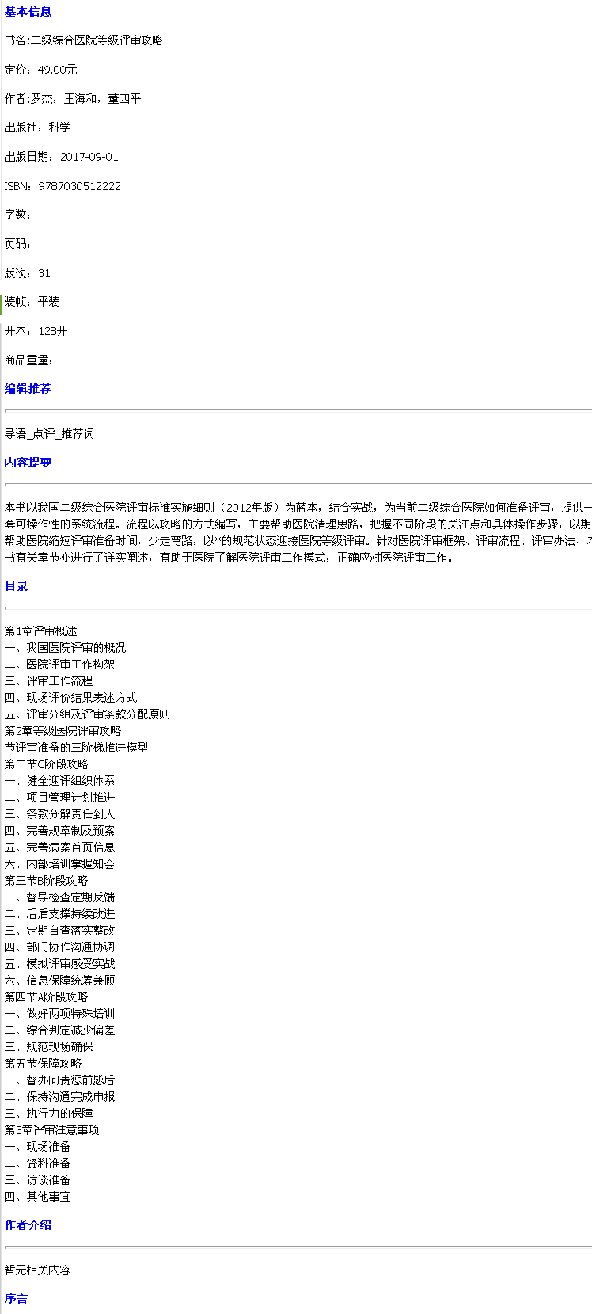
Task: Click 二、后盾支撑持续改进
Action: click(60, 914)
